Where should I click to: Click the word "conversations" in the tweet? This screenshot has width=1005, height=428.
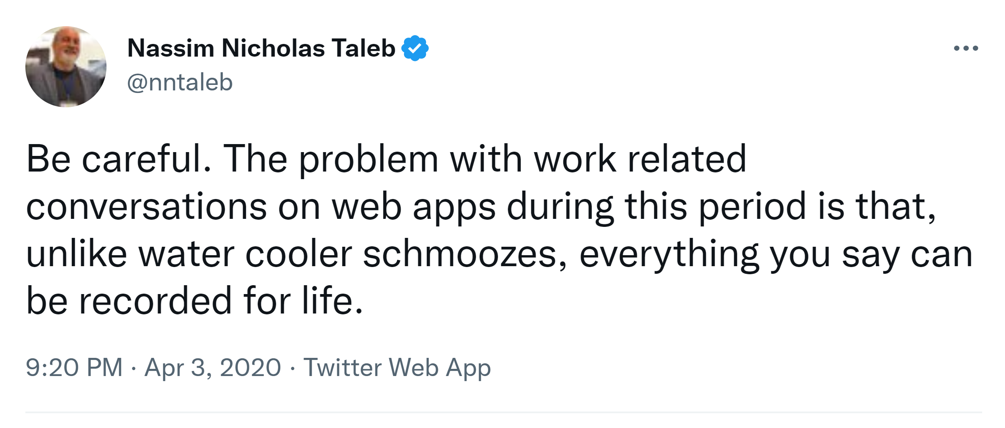pos(146,206)
